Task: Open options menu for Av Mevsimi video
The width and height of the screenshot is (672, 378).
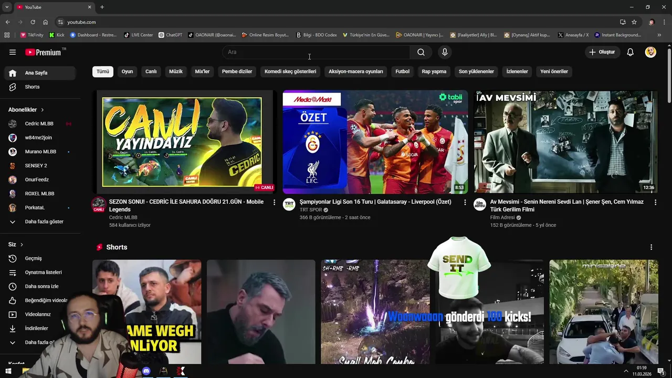Action: pyautogui.click(x=655, y=202)
